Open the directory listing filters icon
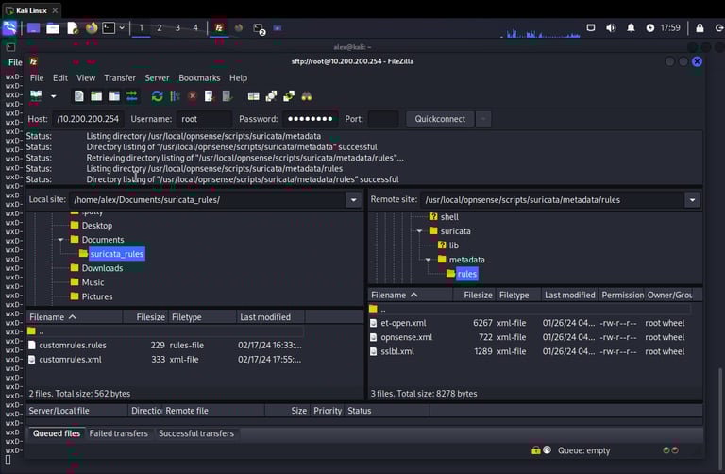Screen dimensions: 725x474 254,96
